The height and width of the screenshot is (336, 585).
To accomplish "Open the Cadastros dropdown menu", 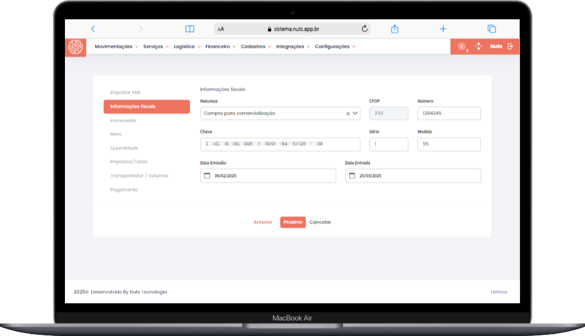I will (x=255, y=47).
